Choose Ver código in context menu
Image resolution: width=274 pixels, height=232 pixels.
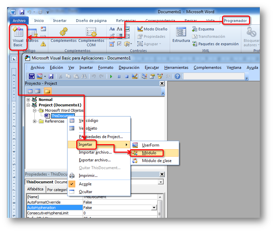click(99, 121)
